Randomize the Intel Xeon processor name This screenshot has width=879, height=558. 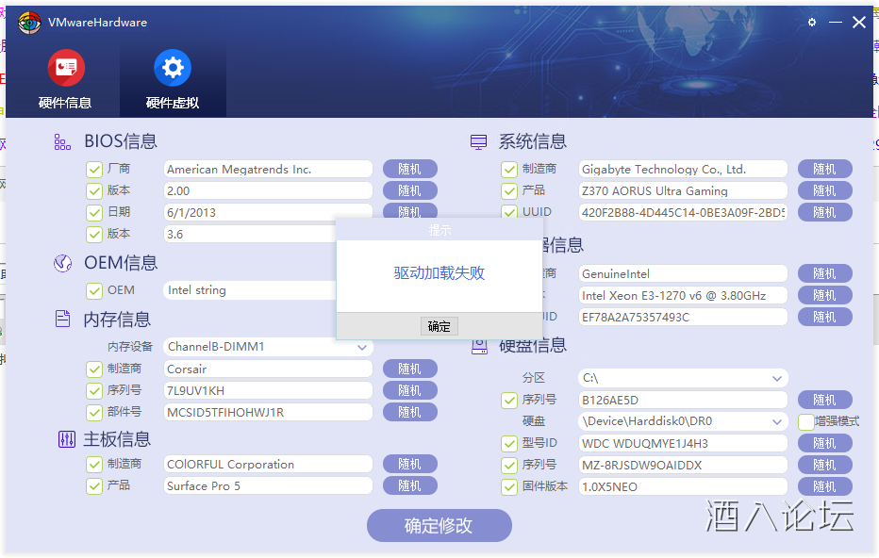[x=824, y=295]
